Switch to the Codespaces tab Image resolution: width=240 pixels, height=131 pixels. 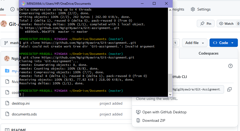pyautogui.click(x=208, y=53)
